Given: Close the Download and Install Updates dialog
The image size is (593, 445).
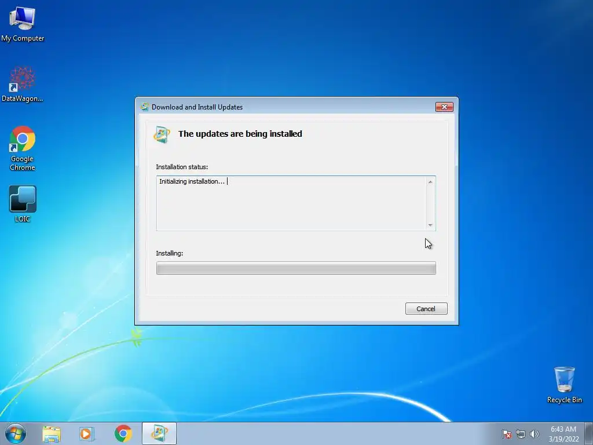Looking at the screenshot, I should point(444,107).
